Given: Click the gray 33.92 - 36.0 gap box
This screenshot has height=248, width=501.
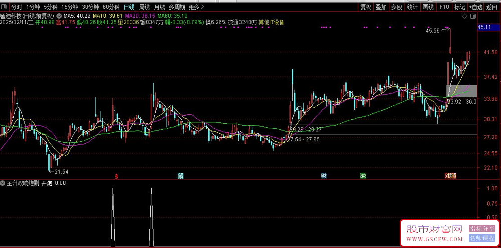Looking at the screenshot, I should (x=462, y=91).
